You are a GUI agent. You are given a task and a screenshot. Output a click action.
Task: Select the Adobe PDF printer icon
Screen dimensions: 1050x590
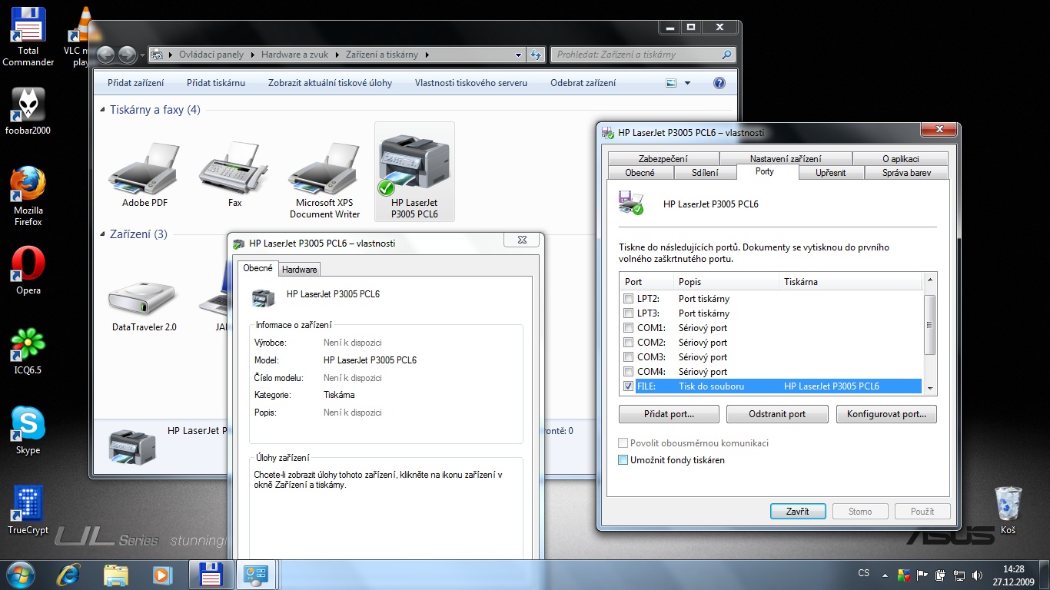pos(145,174)
